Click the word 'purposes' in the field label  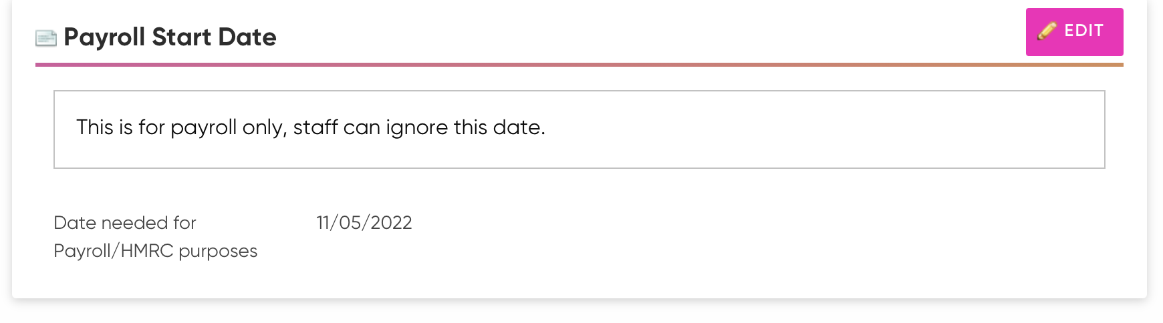[218, 252]
